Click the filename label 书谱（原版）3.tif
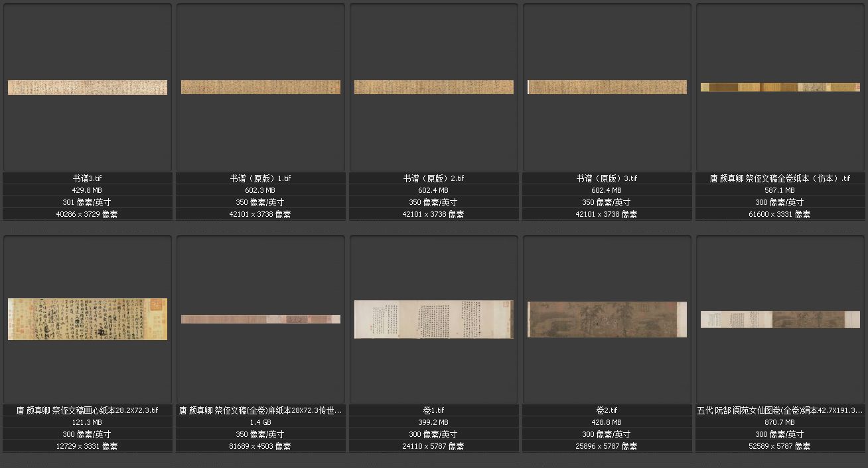This screenshot has width=868, height=468. (607, 178)
